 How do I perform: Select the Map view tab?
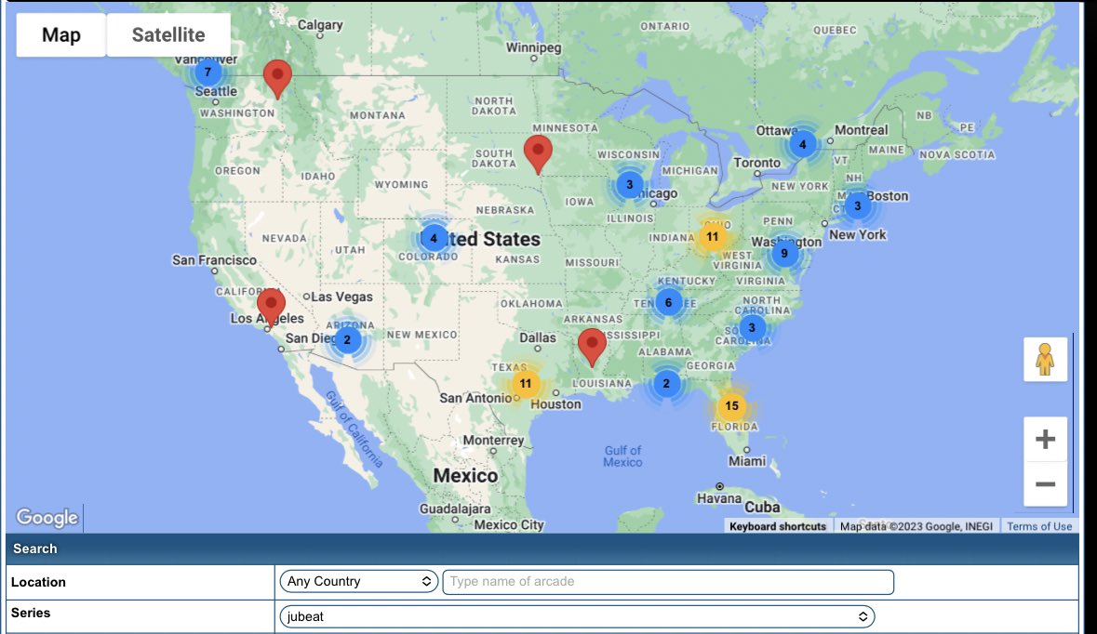tap(61, 35)
